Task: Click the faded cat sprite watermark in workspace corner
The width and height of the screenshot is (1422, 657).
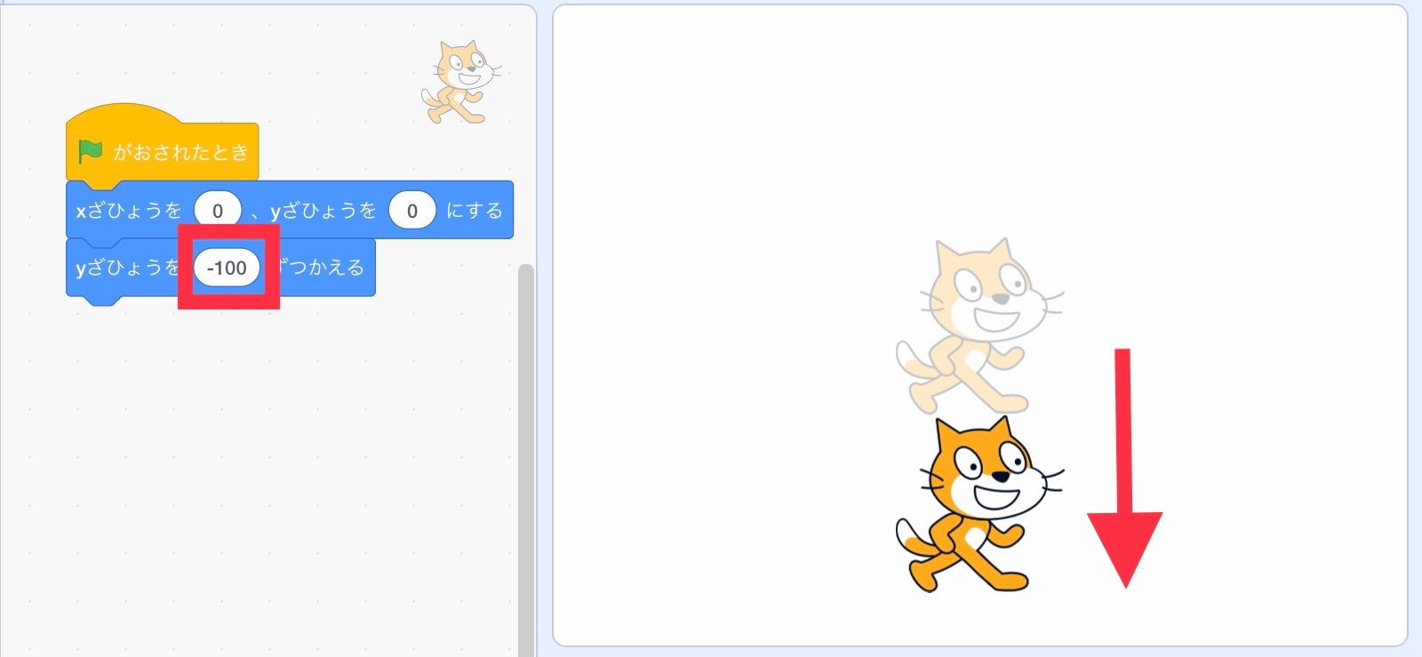Action: tap(461, 82)
